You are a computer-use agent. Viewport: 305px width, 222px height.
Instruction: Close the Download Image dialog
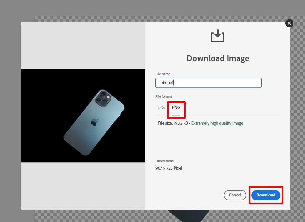tap(289, 23)
